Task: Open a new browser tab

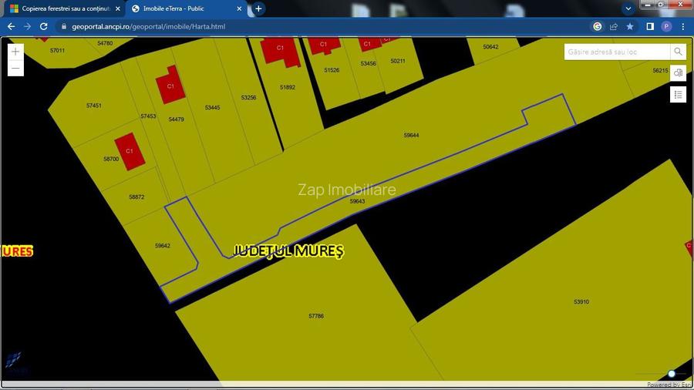Action: (258, 8)
